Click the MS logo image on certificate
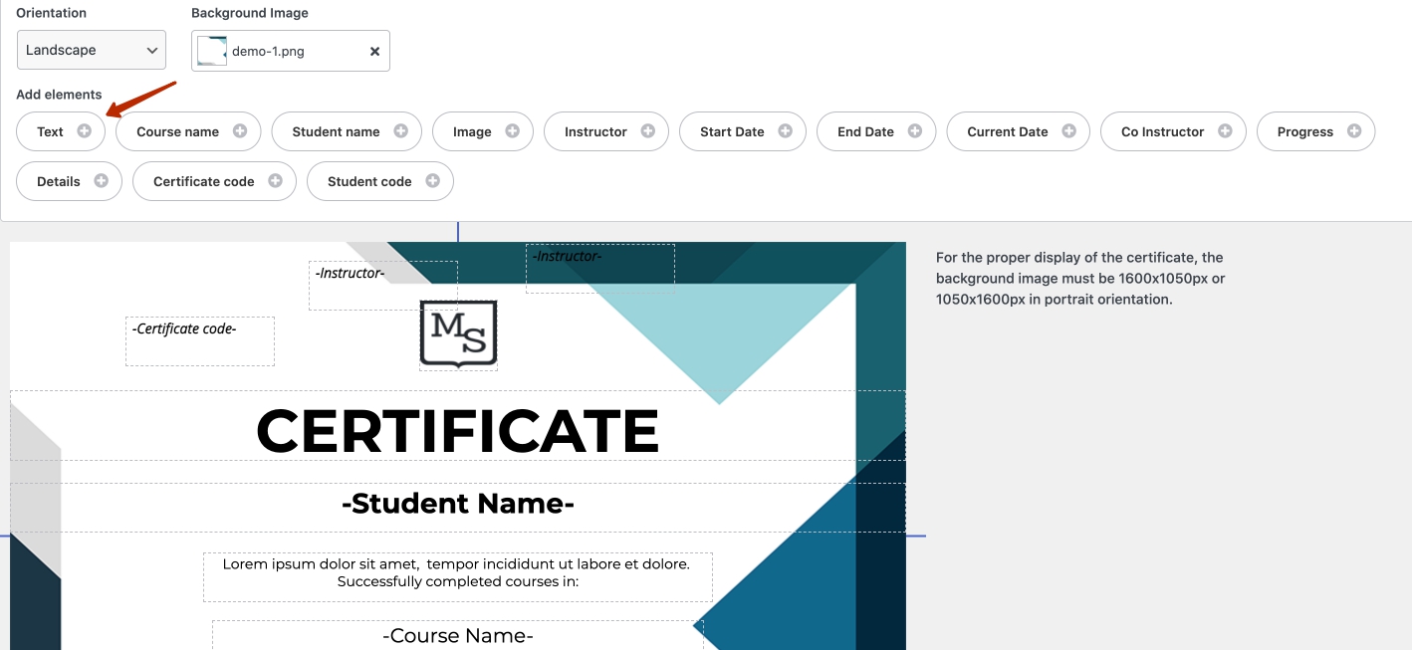This screenshot has height=650, width=1412. click(x=458, y=334)
